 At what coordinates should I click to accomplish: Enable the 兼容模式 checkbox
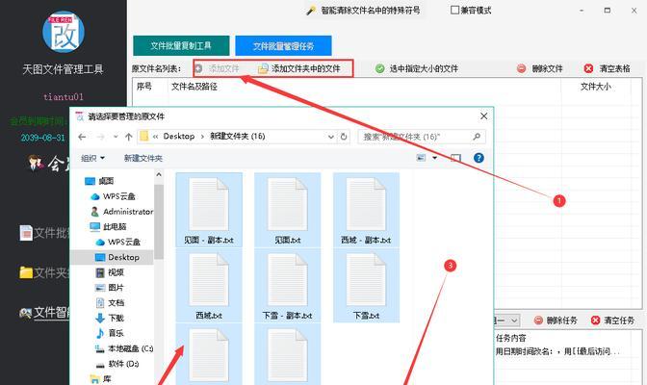454,11
